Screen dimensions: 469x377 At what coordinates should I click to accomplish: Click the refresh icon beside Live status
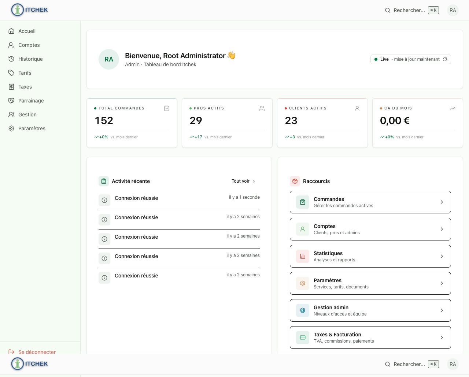(x=445, y=59)
